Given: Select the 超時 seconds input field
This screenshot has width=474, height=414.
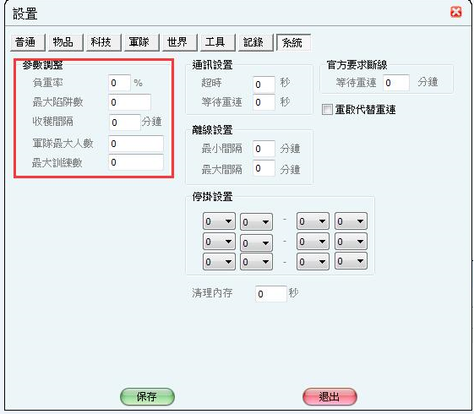Looking at the screenshot, I should coord(264,84).
